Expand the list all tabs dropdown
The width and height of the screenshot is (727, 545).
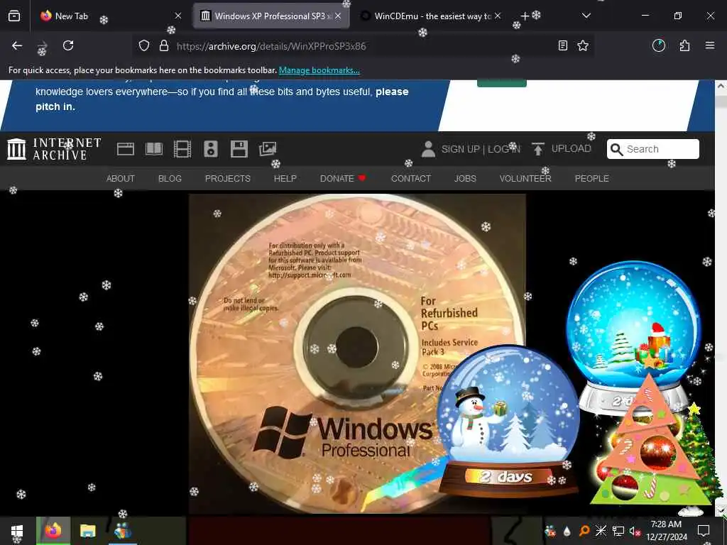[586, 16]
